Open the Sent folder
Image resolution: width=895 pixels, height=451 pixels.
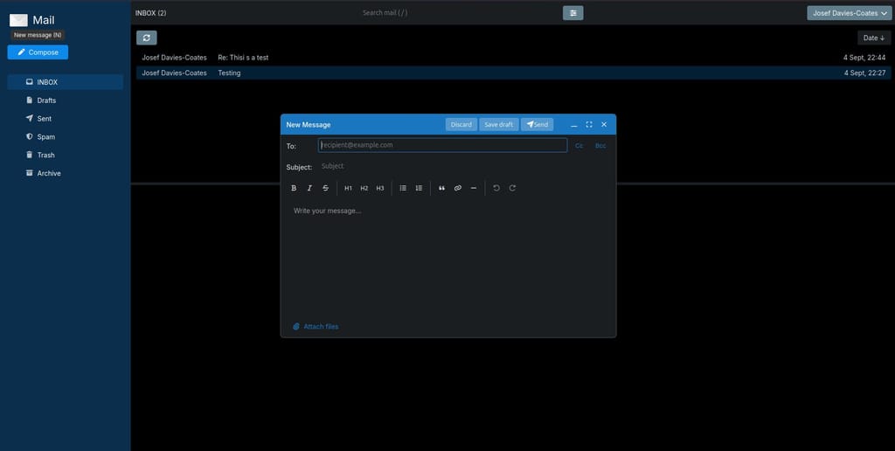65,119
